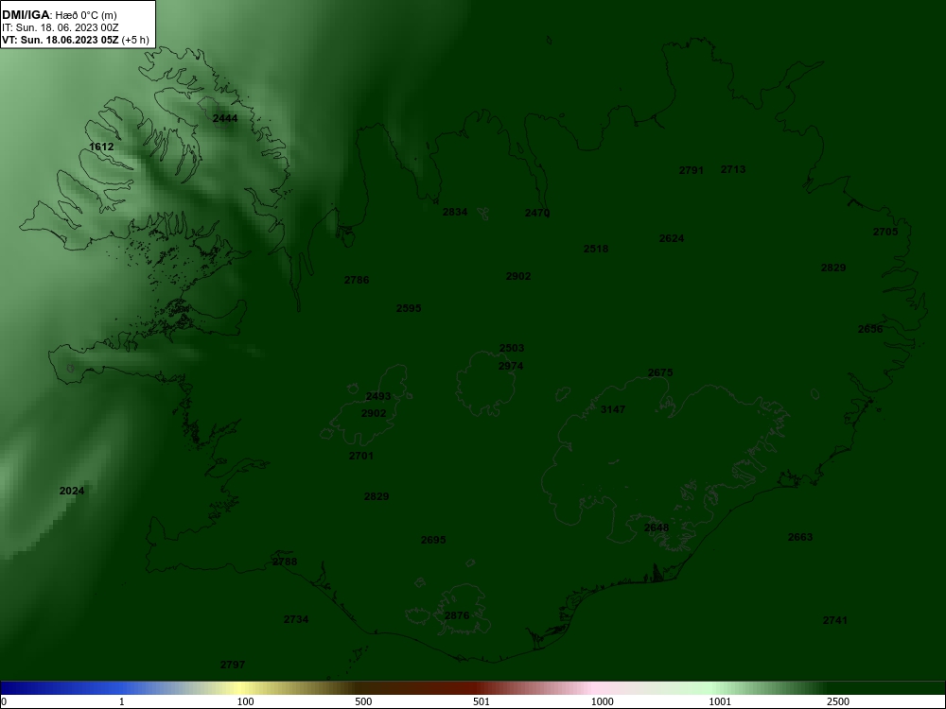Click the 2444 freezing-level value
Image resolution: width=946 pixels, height=709 pixels.
tap(225, 119)
